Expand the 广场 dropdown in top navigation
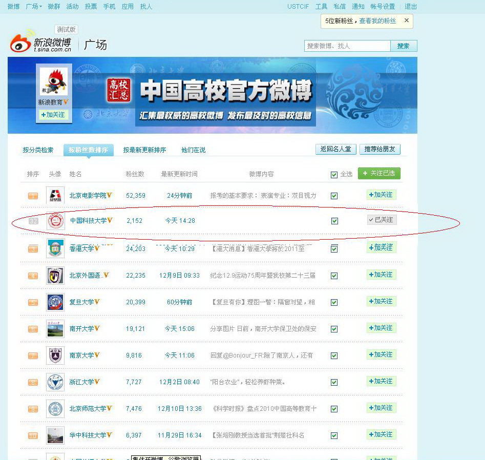 tap(34, 7)
